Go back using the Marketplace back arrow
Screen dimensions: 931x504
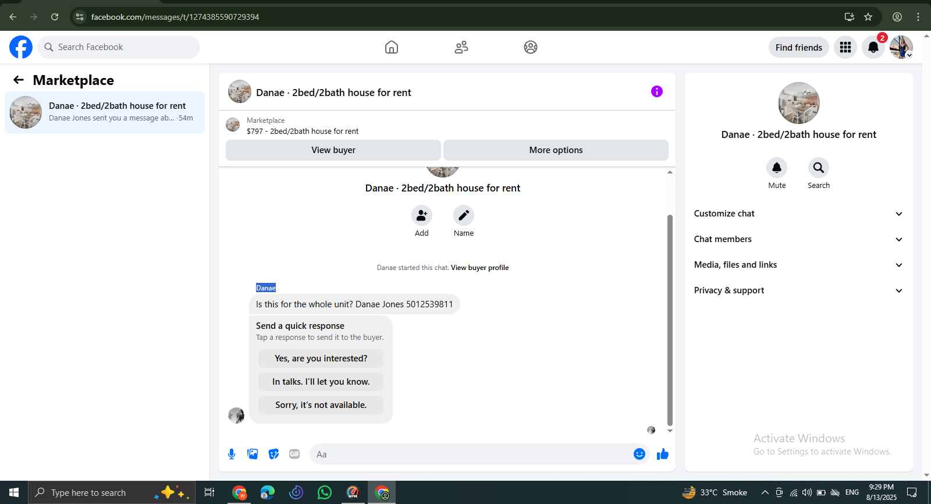19,80
